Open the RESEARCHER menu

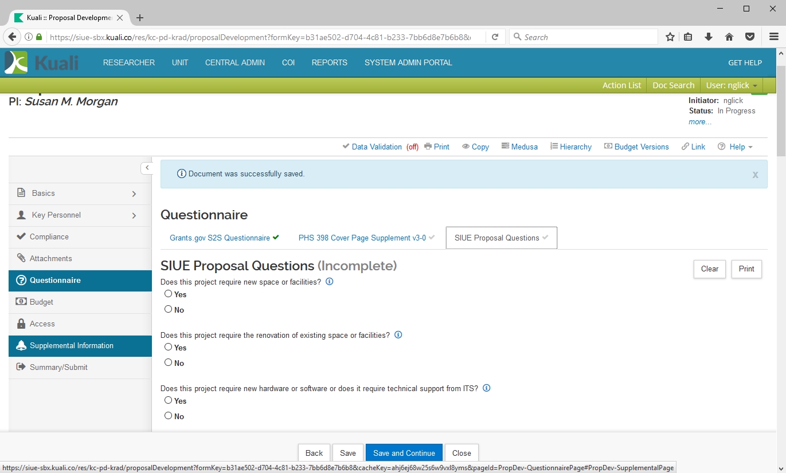(129, 62)
